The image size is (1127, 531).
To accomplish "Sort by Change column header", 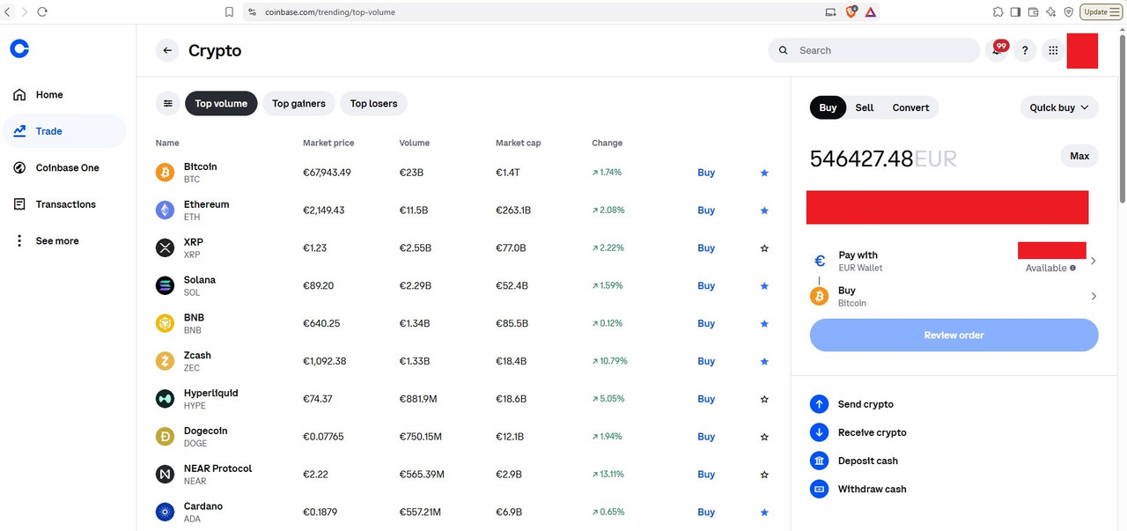I will pos(607,143).
